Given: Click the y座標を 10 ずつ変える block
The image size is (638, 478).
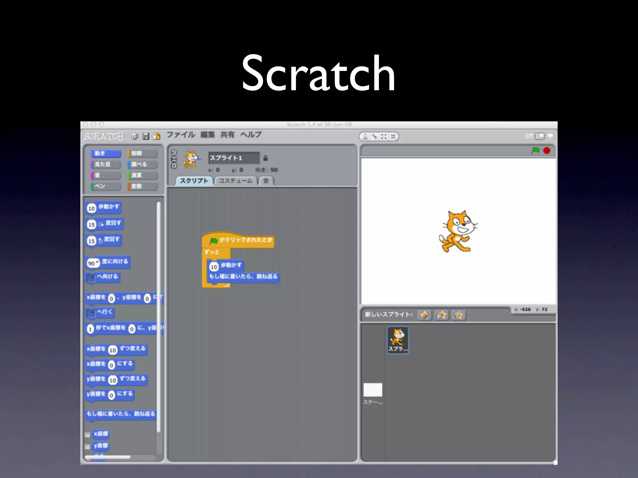Looking at the screenshot, I should tap(116, 380).
